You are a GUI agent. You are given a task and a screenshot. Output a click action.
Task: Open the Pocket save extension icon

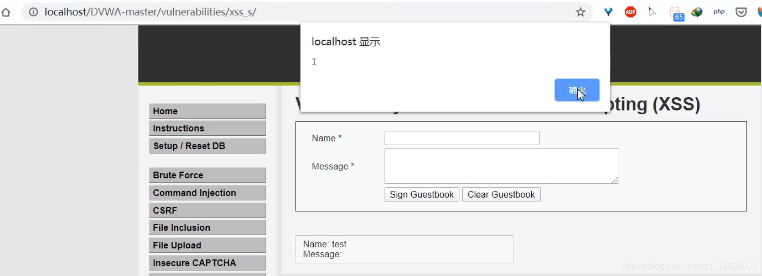point(741,12)
